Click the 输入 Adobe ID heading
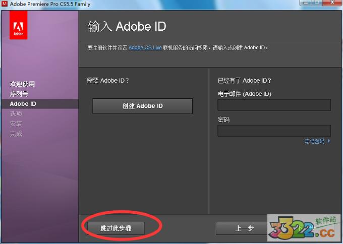This screenshot has height=244, width=343. [x=127, y=26]
